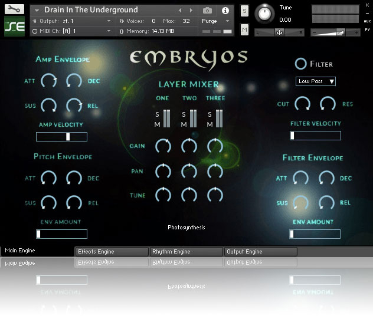This screenshot has width=373, height=316.
Task: Solo layer One in Layer Mixer
Action: pyautogui.click(x=158, y=114)
